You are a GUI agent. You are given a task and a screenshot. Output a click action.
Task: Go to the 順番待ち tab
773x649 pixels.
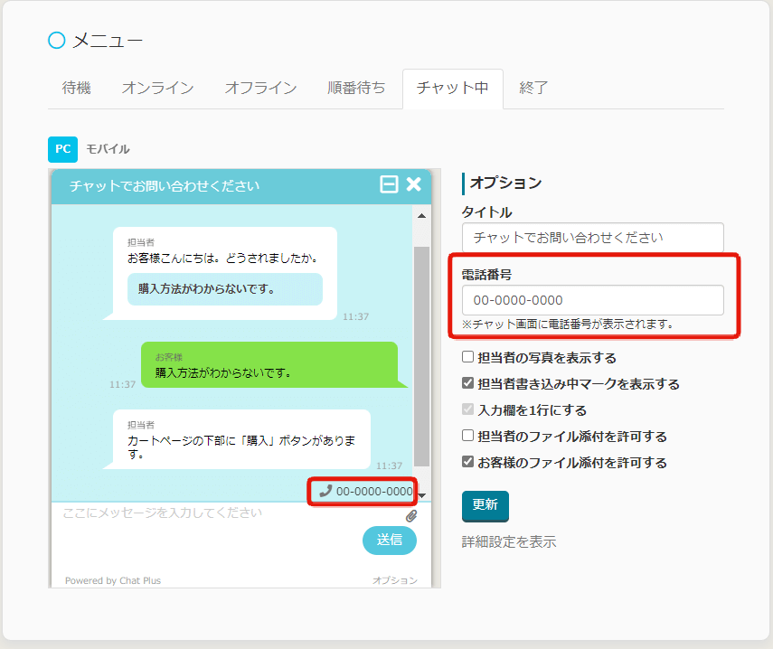[356, 89]
